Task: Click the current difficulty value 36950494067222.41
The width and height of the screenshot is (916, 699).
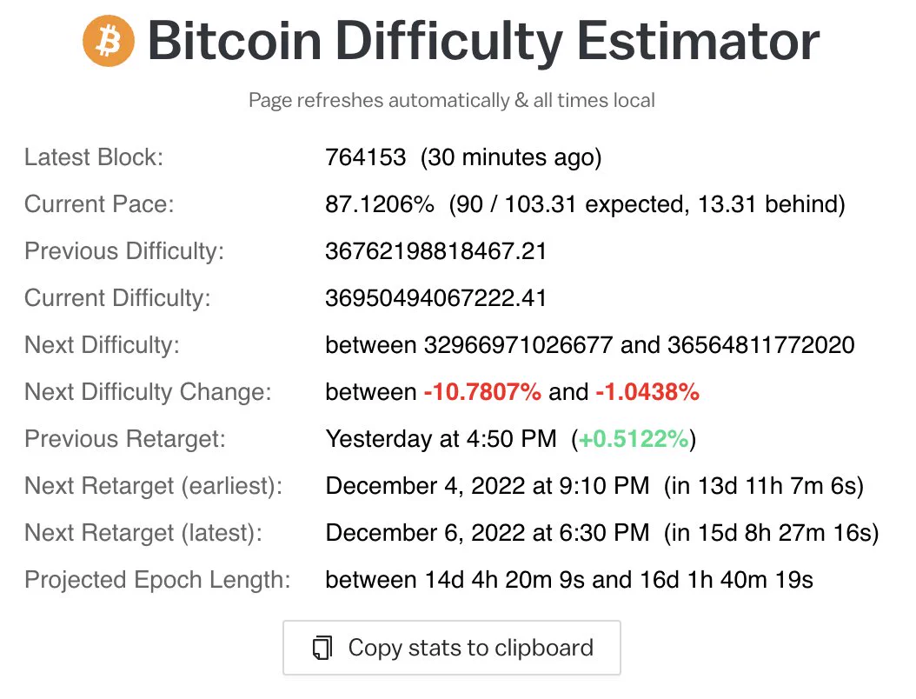Action: (435, 298)
